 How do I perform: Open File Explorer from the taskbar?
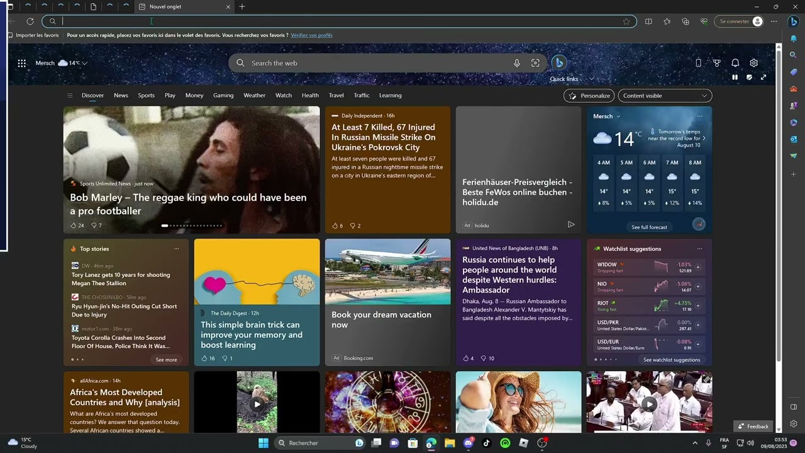450,443
